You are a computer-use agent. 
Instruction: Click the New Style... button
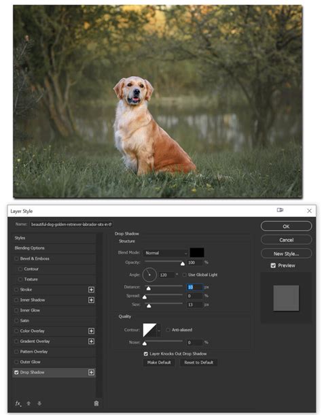286,254
